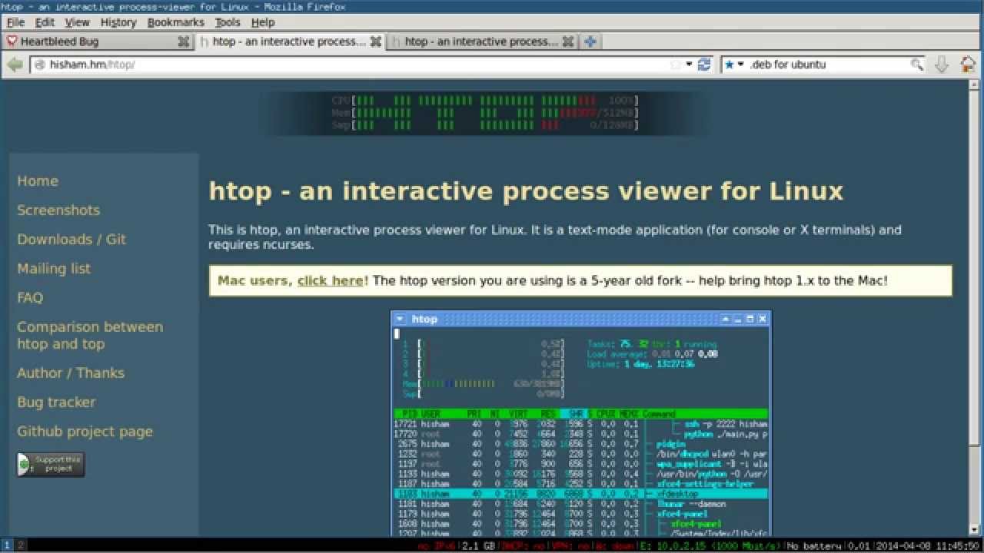This screenshot has width=984, height=553.
Task: Open the Bug tracker link
Action: 56,402
